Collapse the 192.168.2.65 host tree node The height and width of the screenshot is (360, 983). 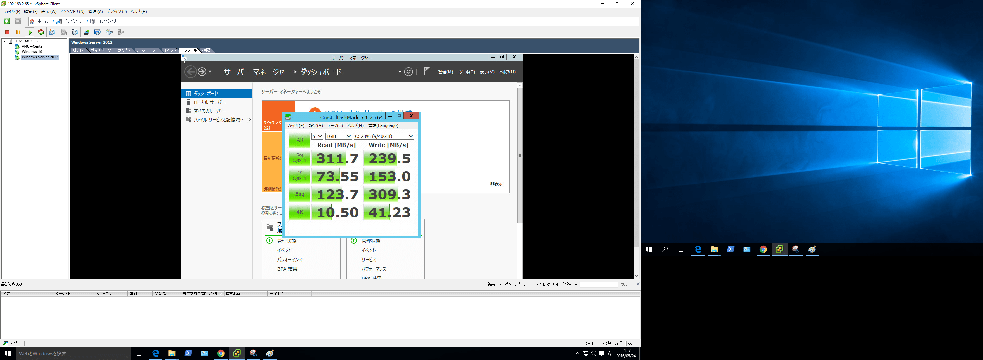click(5, 41)
